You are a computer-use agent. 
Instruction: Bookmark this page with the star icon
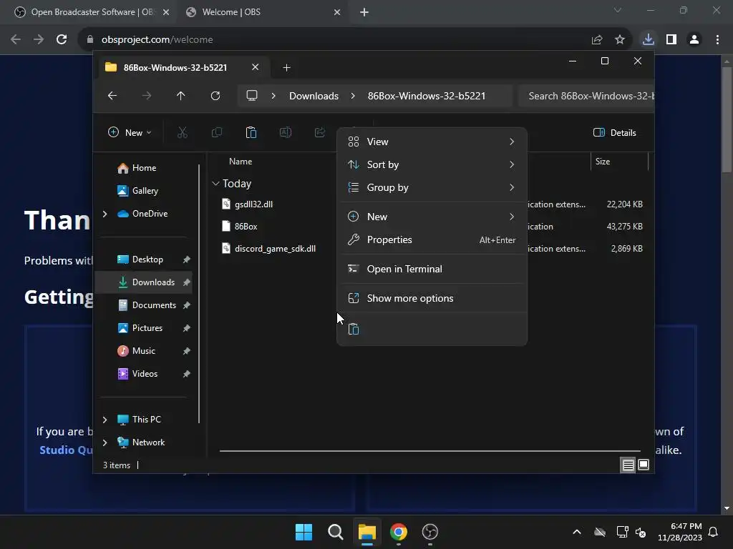620,40
